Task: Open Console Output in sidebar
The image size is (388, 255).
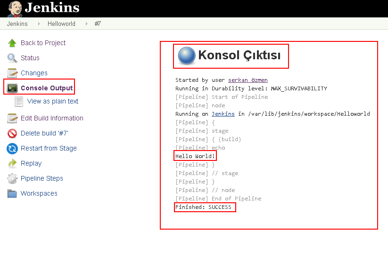Action: [x=47, y=88]
